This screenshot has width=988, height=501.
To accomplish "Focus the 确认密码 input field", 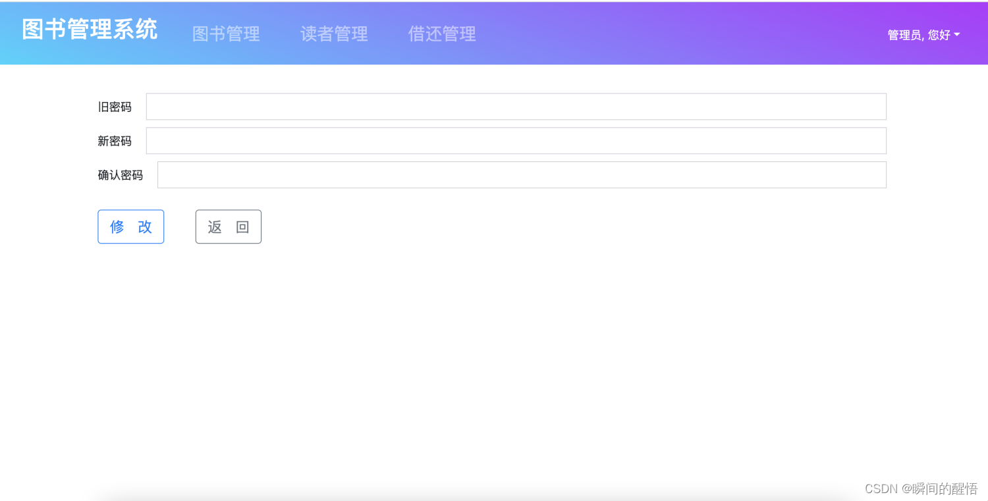I will [522, 175].
